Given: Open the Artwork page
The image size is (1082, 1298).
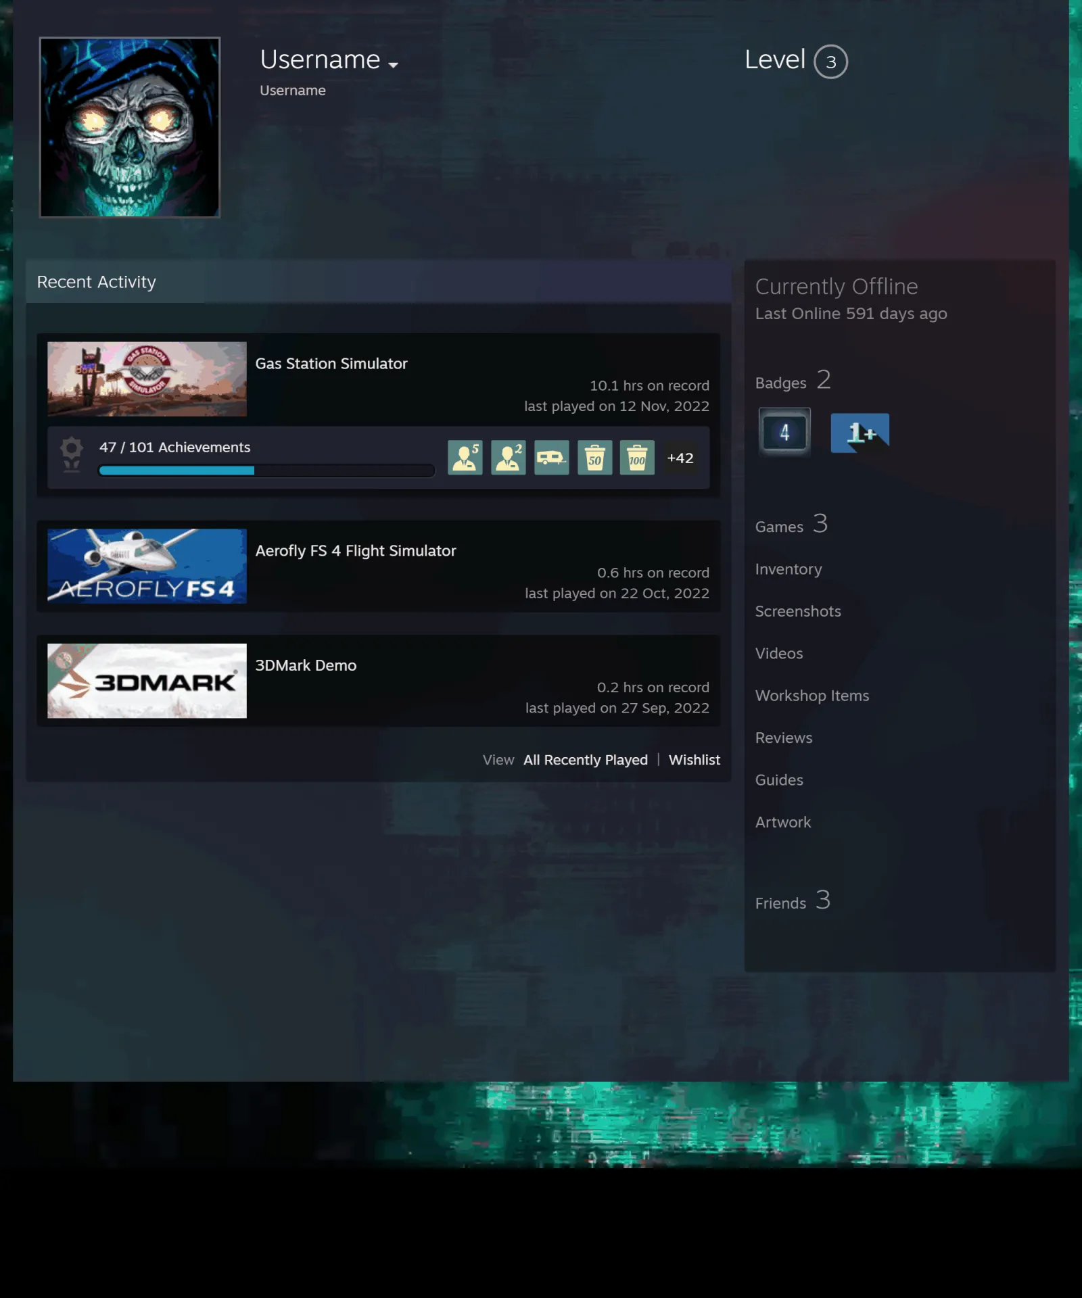Looking at the screenshot, I should (783, 822).
